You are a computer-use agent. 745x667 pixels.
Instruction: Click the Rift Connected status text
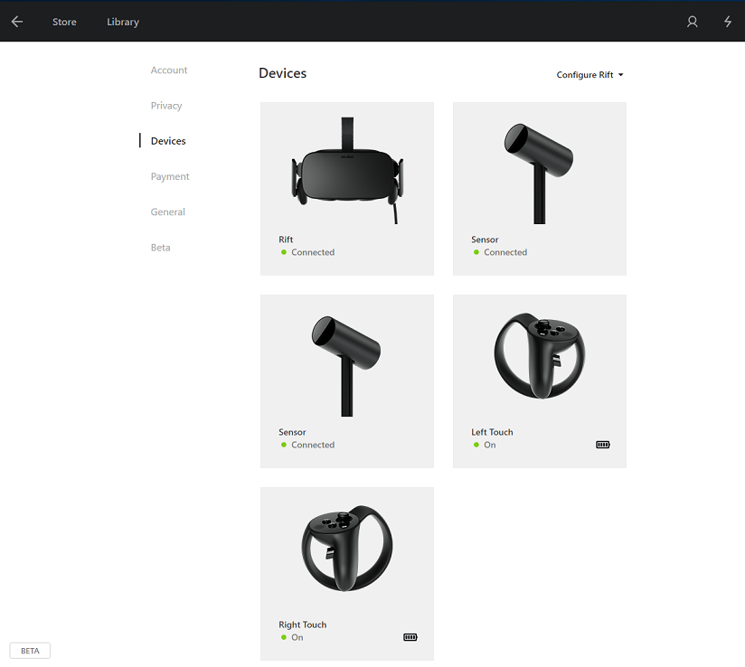point(313,252)
